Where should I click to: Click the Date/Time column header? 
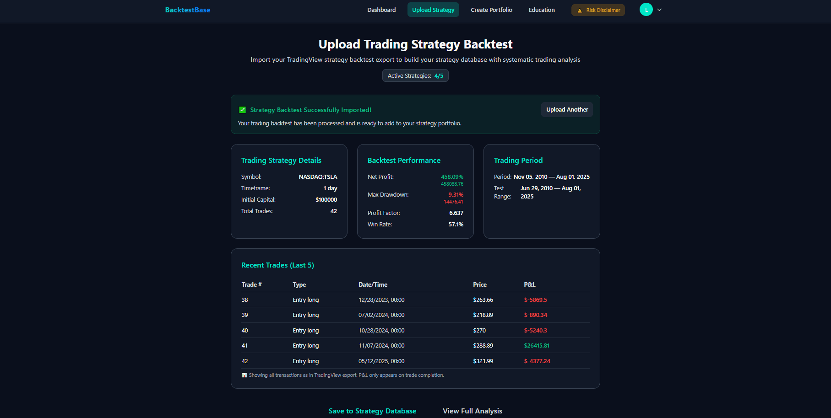(x=373, y=284)
